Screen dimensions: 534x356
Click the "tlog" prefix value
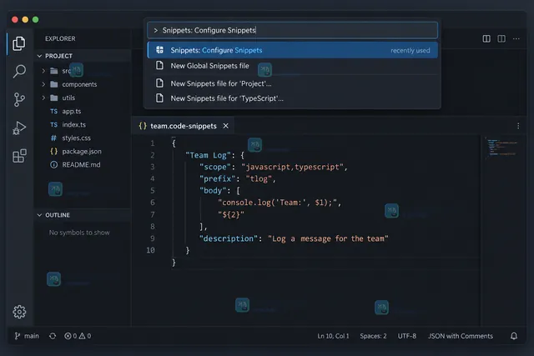(x=259, y=178)
